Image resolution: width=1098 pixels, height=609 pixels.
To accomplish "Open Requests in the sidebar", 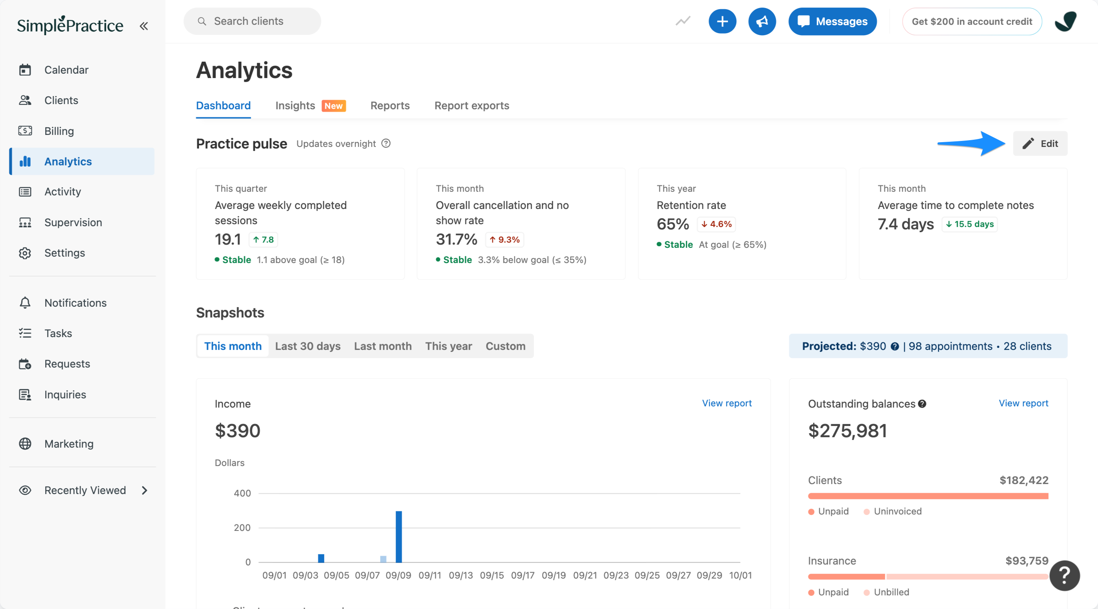I will [82, 364].
